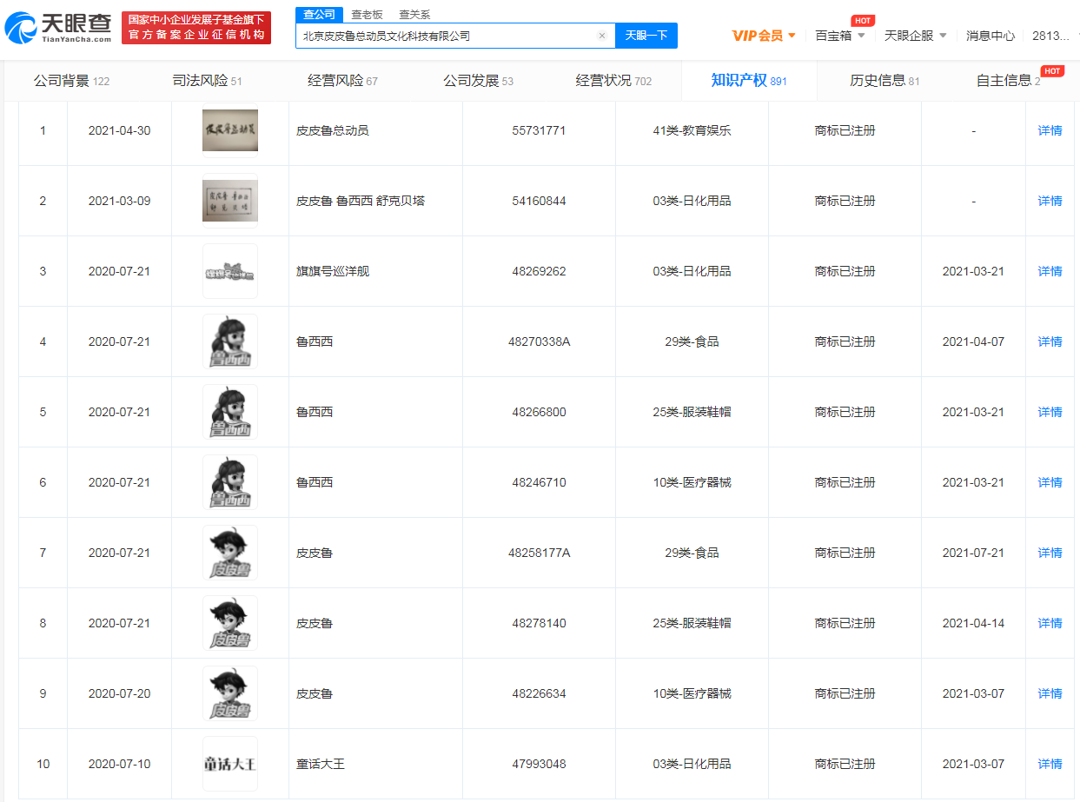
Task: Open 鲁西西 trademark image in row 4
Action: pyautogui.click(x=230, y=341)
